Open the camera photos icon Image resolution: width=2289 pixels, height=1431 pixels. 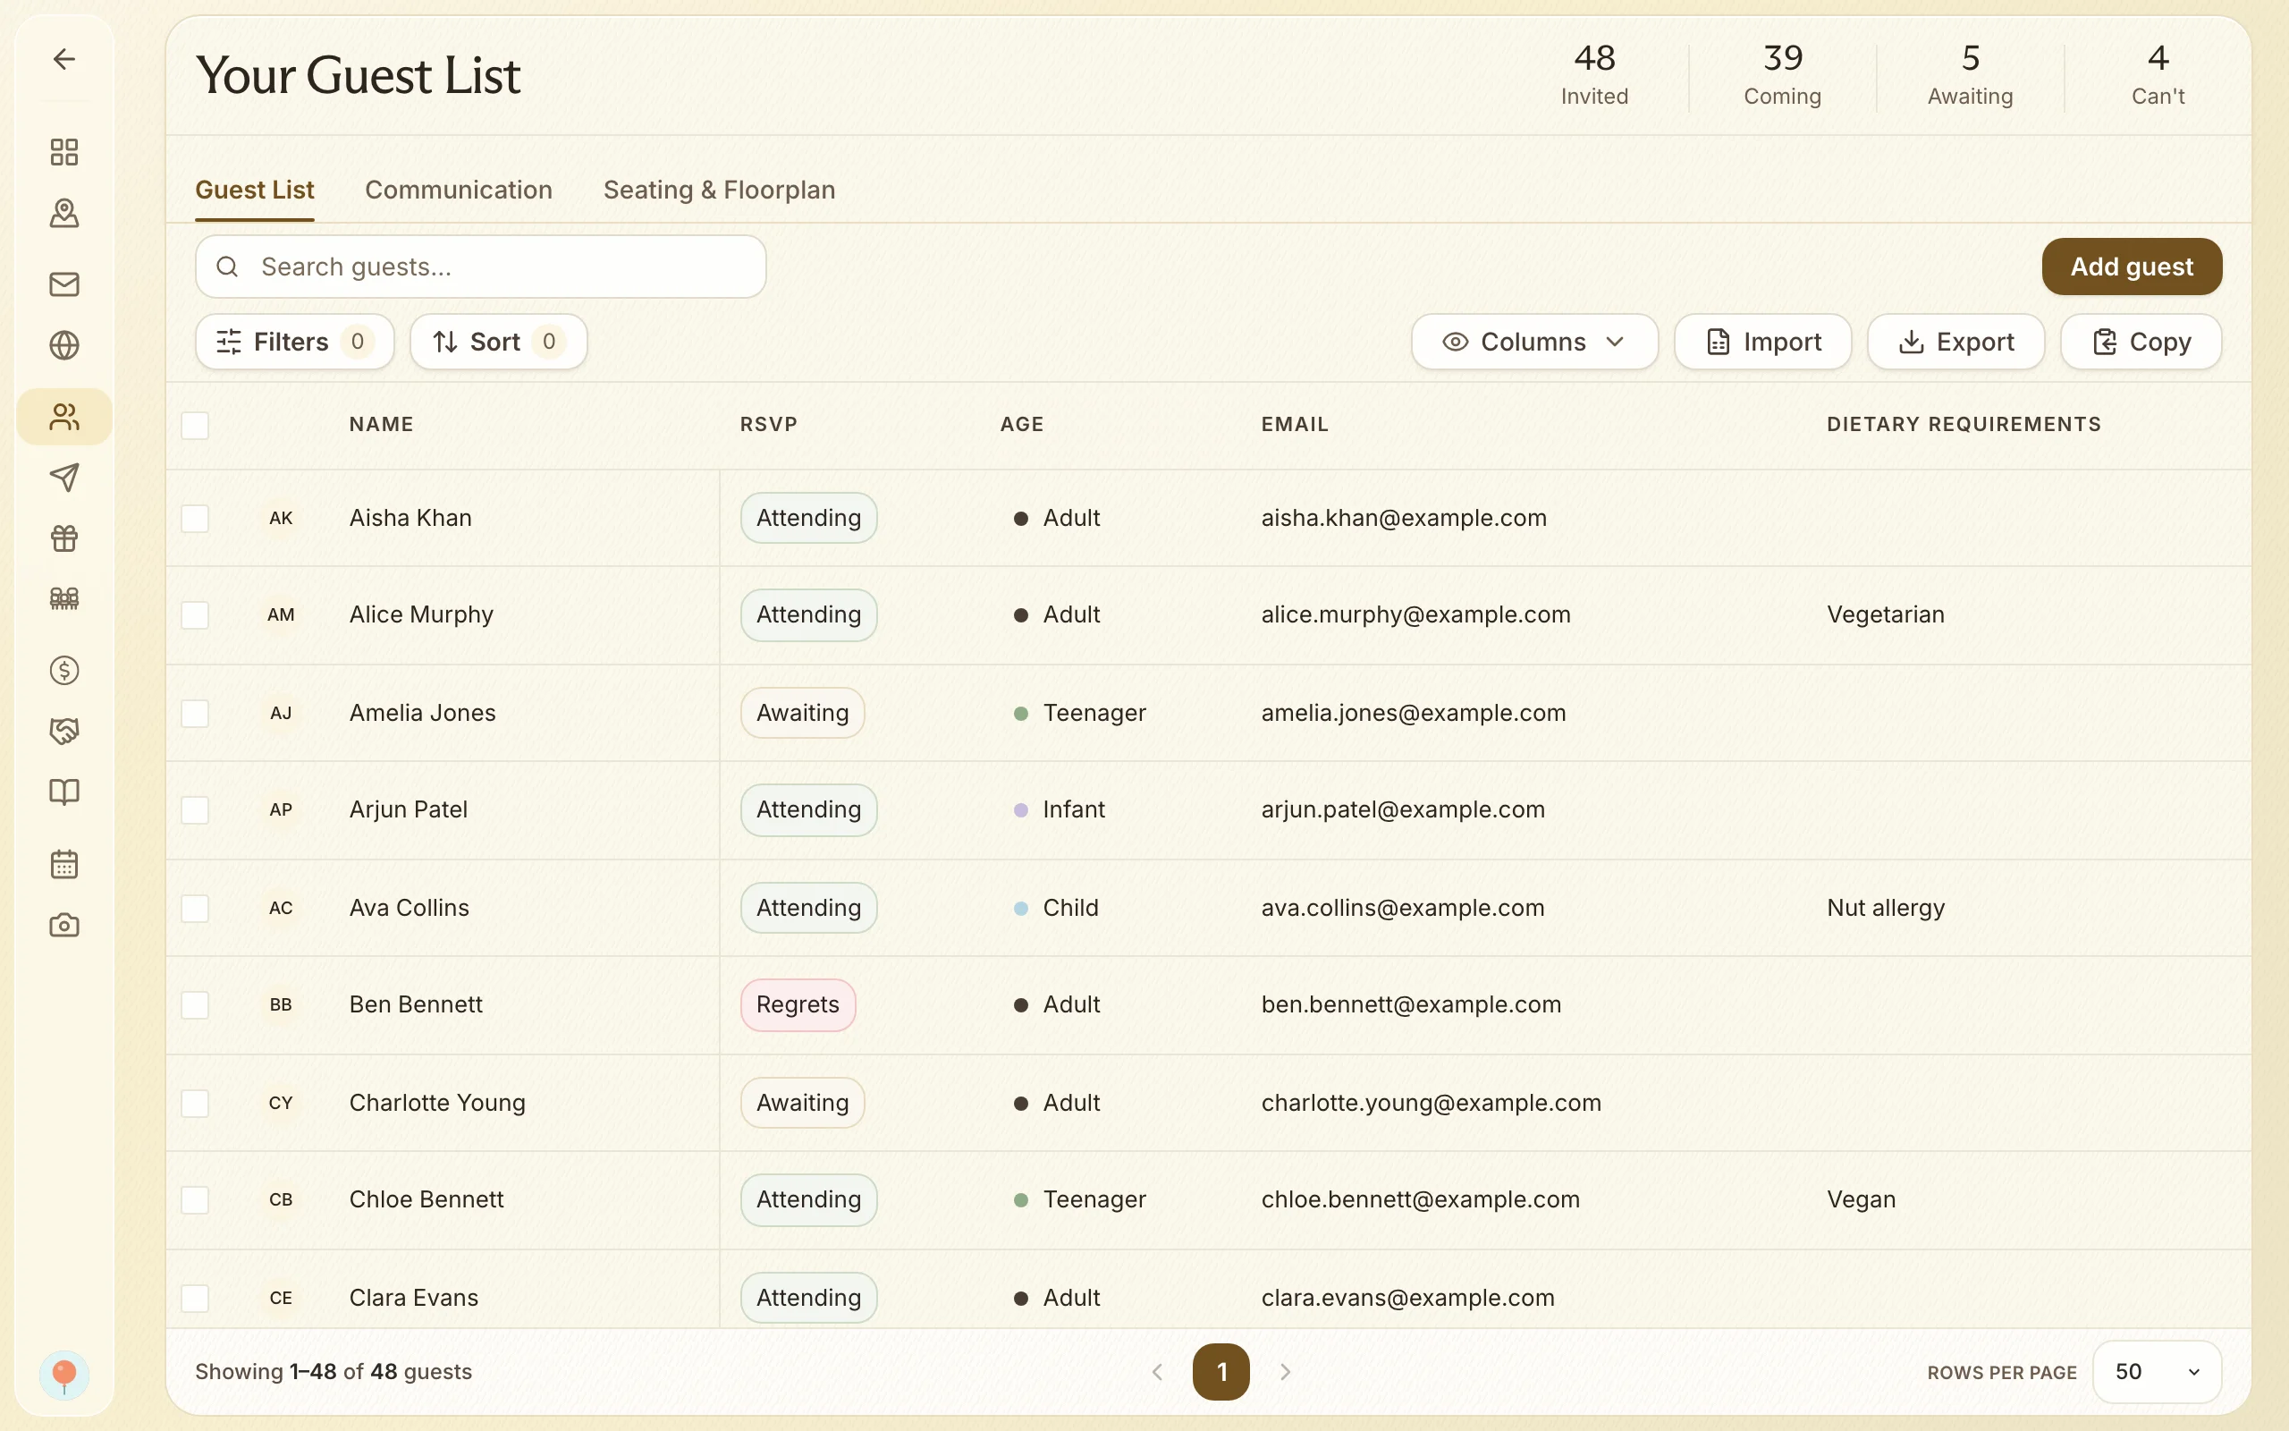[63, 925]
